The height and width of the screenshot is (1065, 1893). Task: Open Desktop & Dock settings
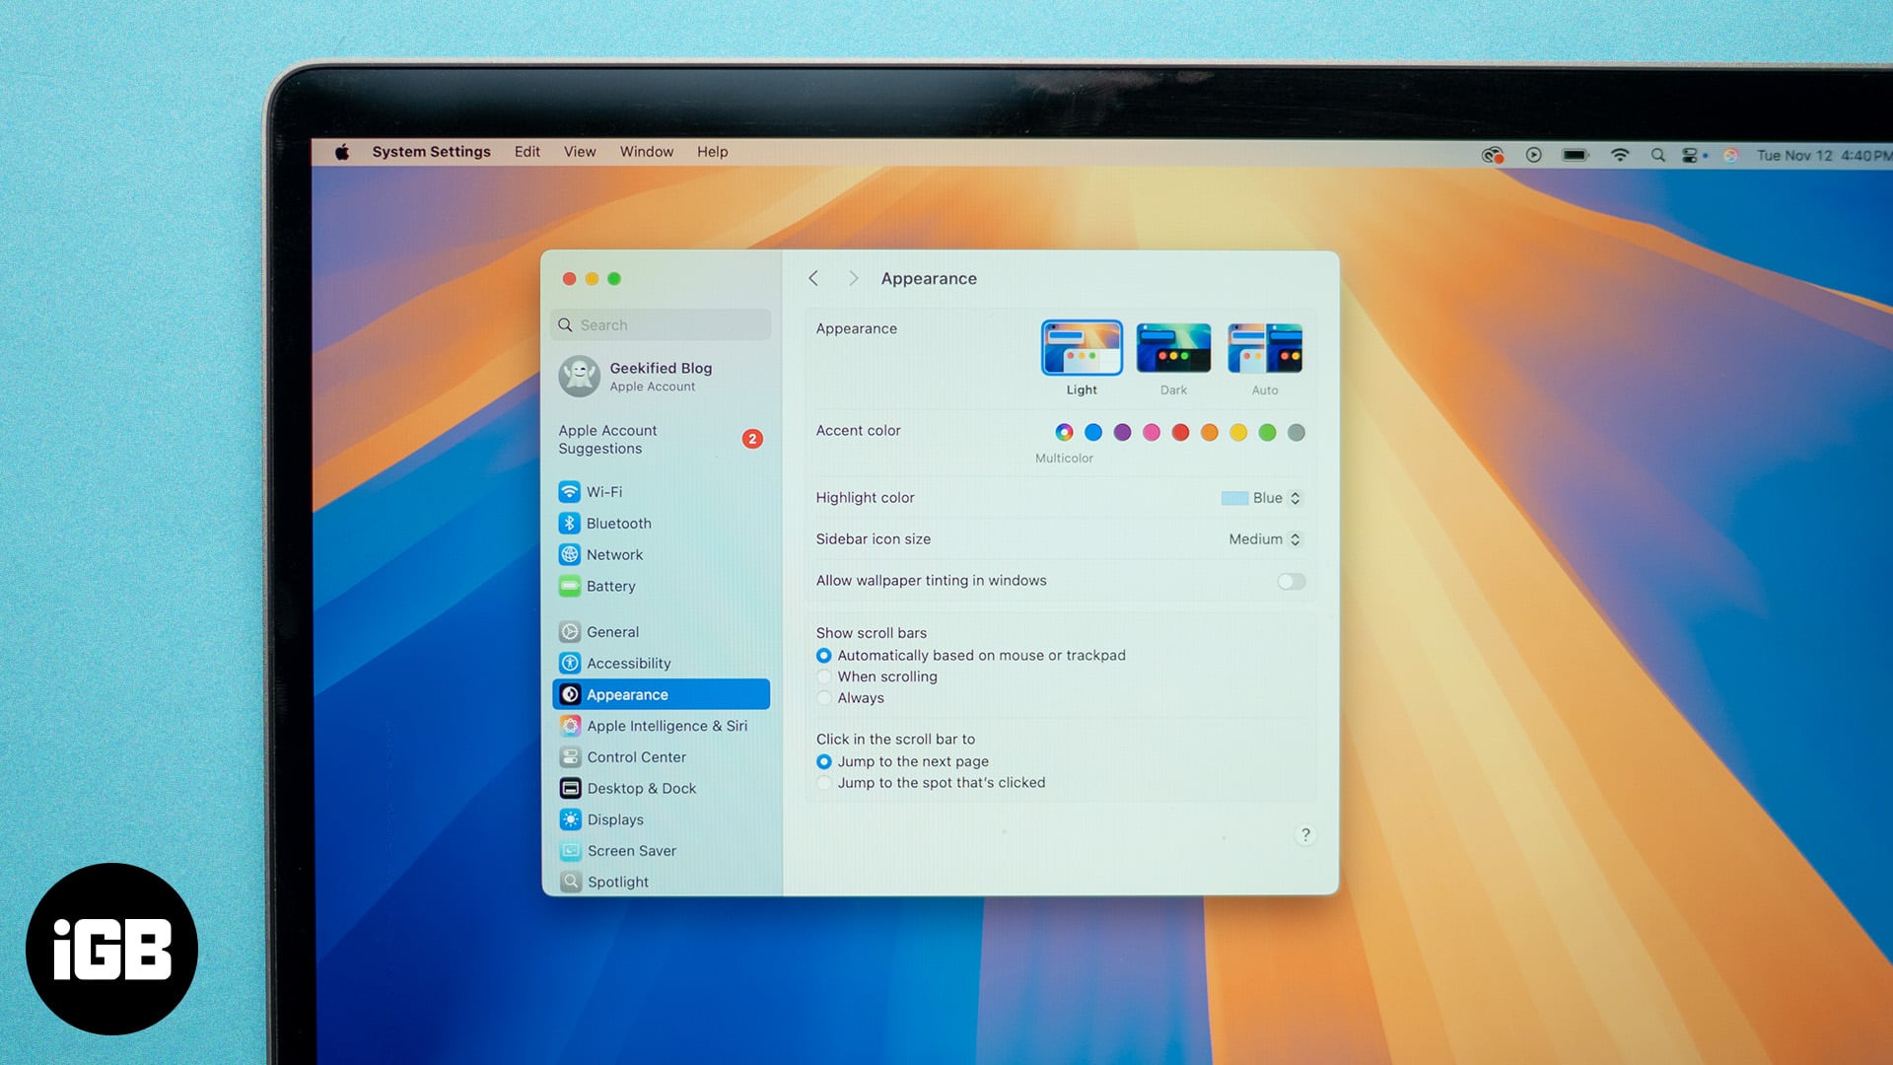click(641, 787)
